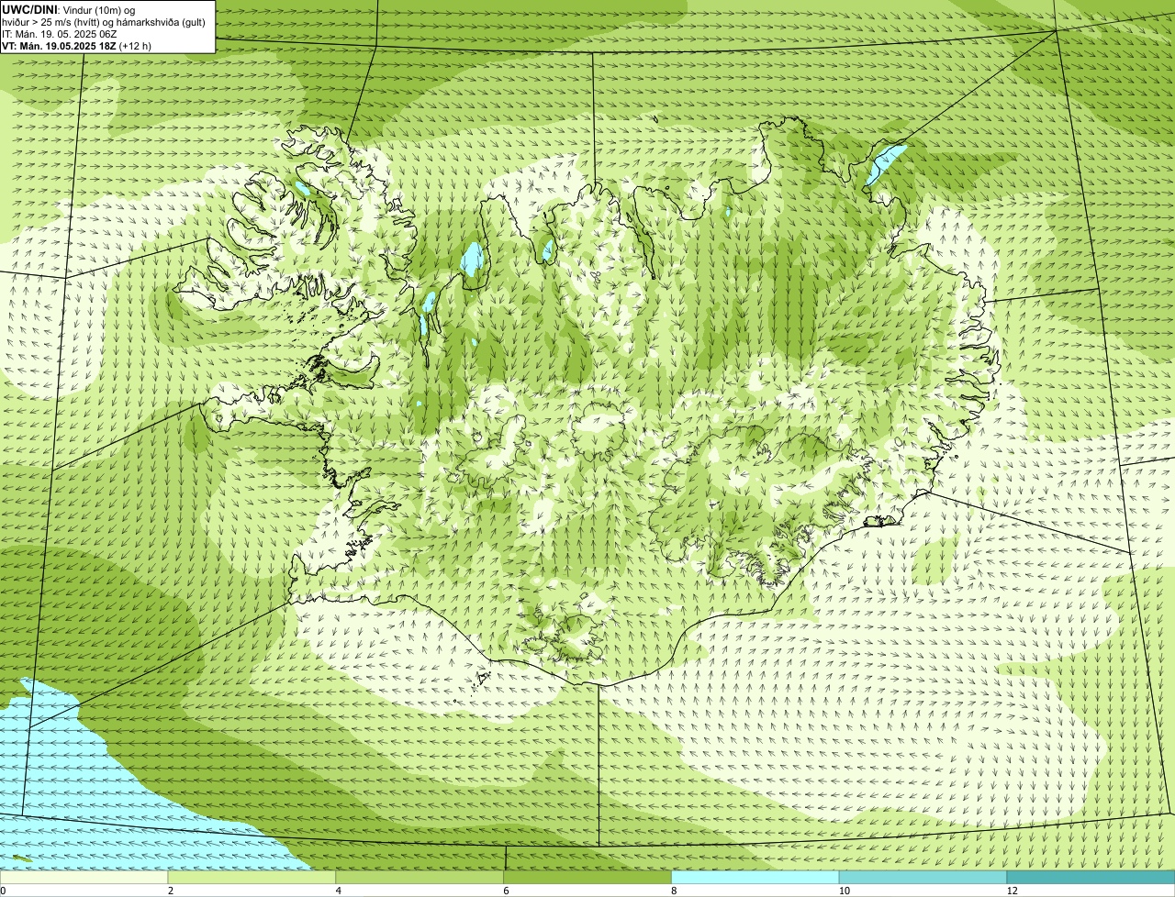
Task: Click the '2' label on the wind scale
Action: point(171,891)
